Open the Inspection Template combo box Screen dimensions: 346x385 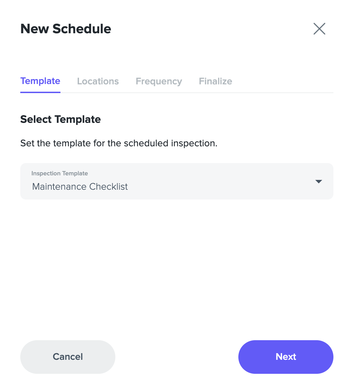176,181
